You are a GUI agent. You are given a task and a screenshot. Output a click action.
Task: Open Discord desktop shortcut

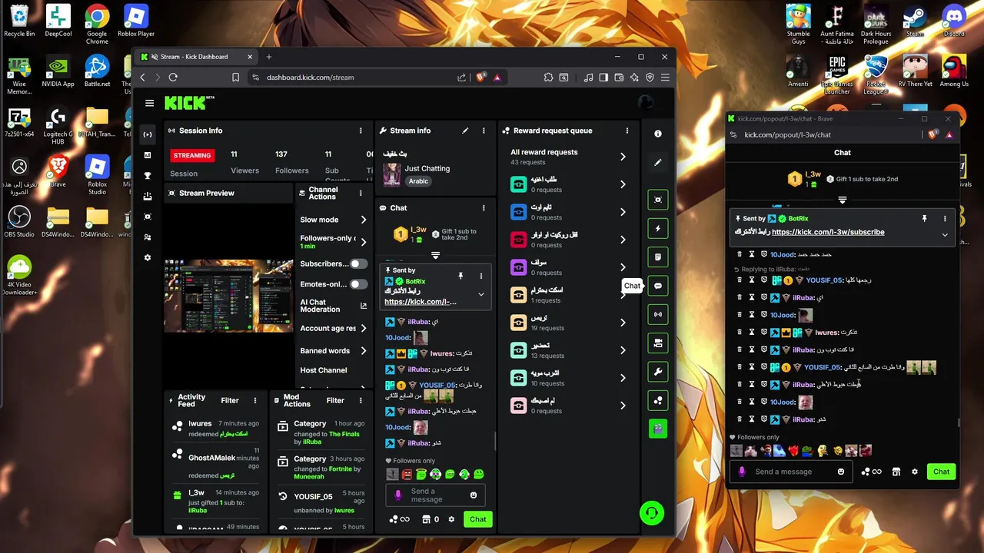pos(954,21)
